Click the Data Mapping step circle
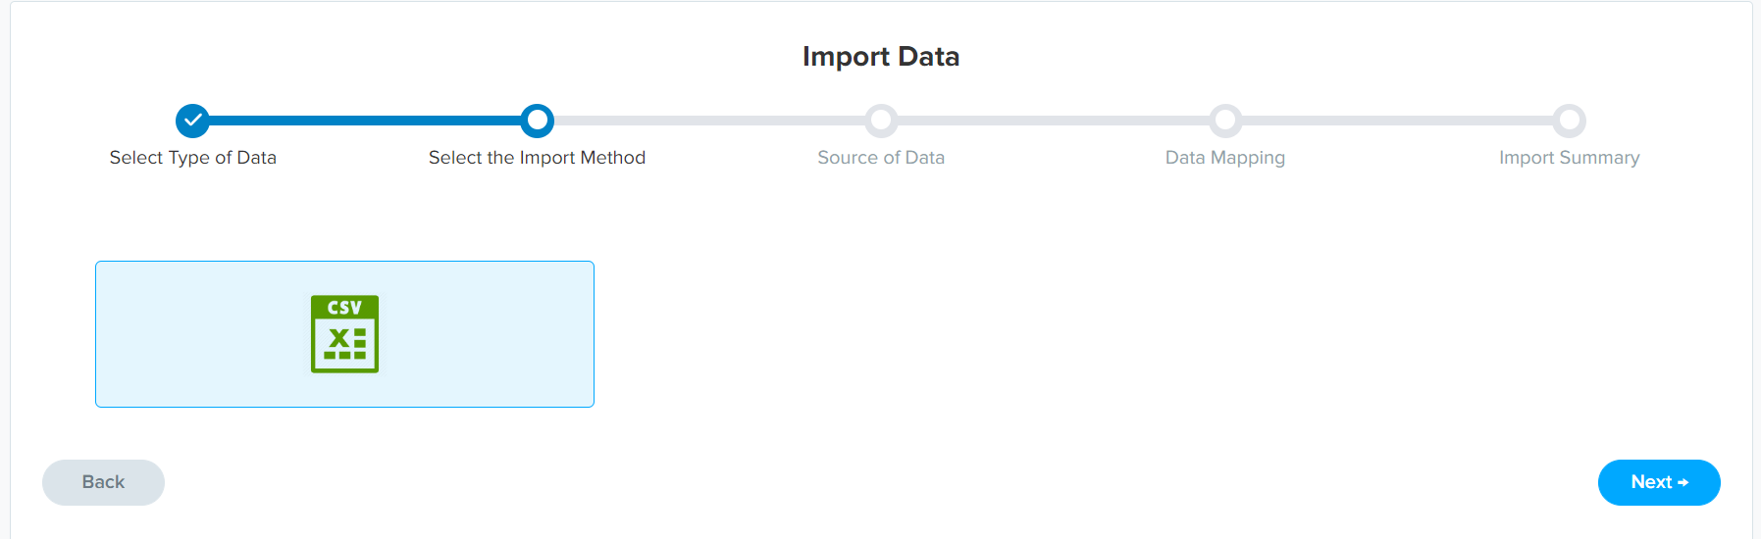The height and width of the screenshot is (539, 1761). tap(1225, 121)
